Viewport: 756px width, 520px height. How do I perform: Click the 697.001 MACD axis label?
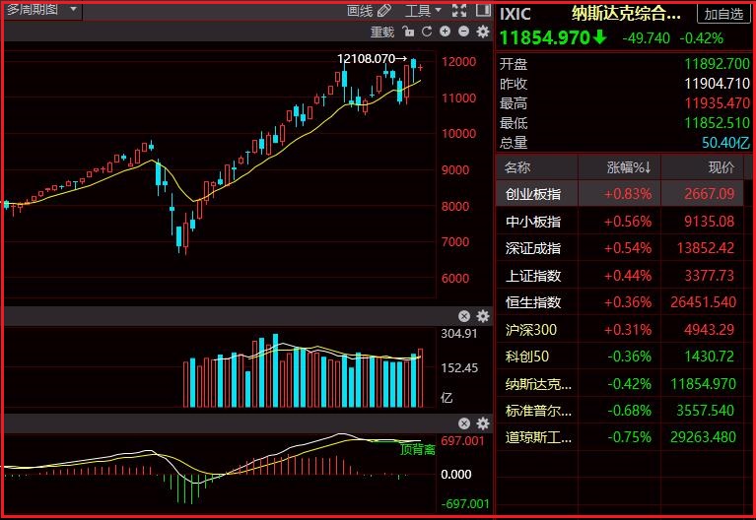[462, 441]
